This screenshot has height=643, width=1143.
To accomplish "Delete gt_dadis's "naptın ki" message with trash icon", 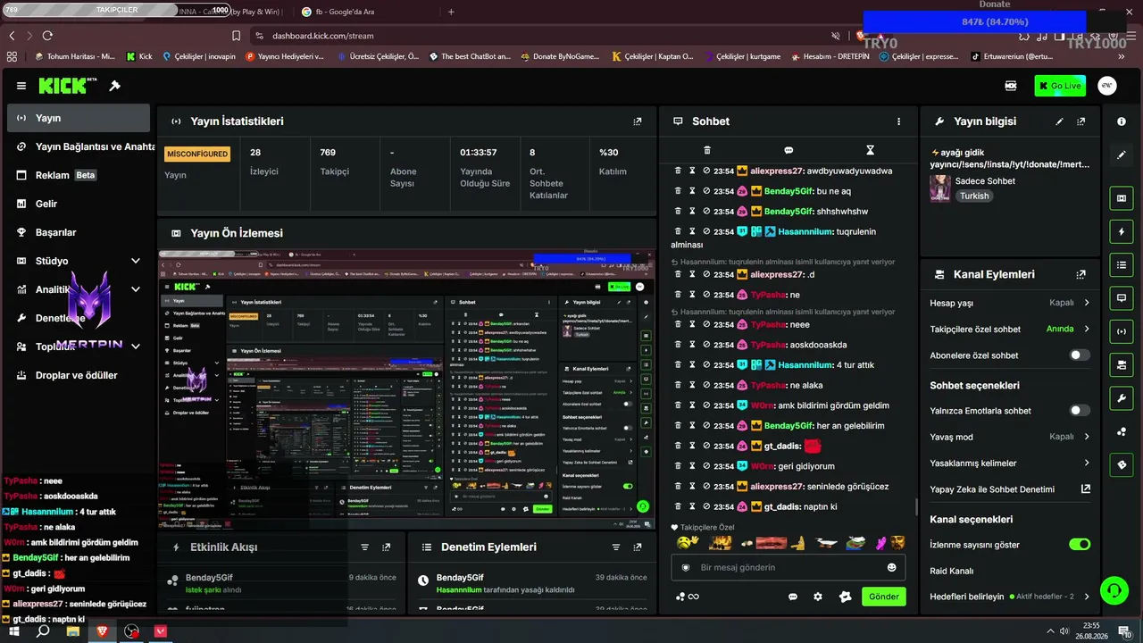I will pyautogui.click(x=678, y=506).
